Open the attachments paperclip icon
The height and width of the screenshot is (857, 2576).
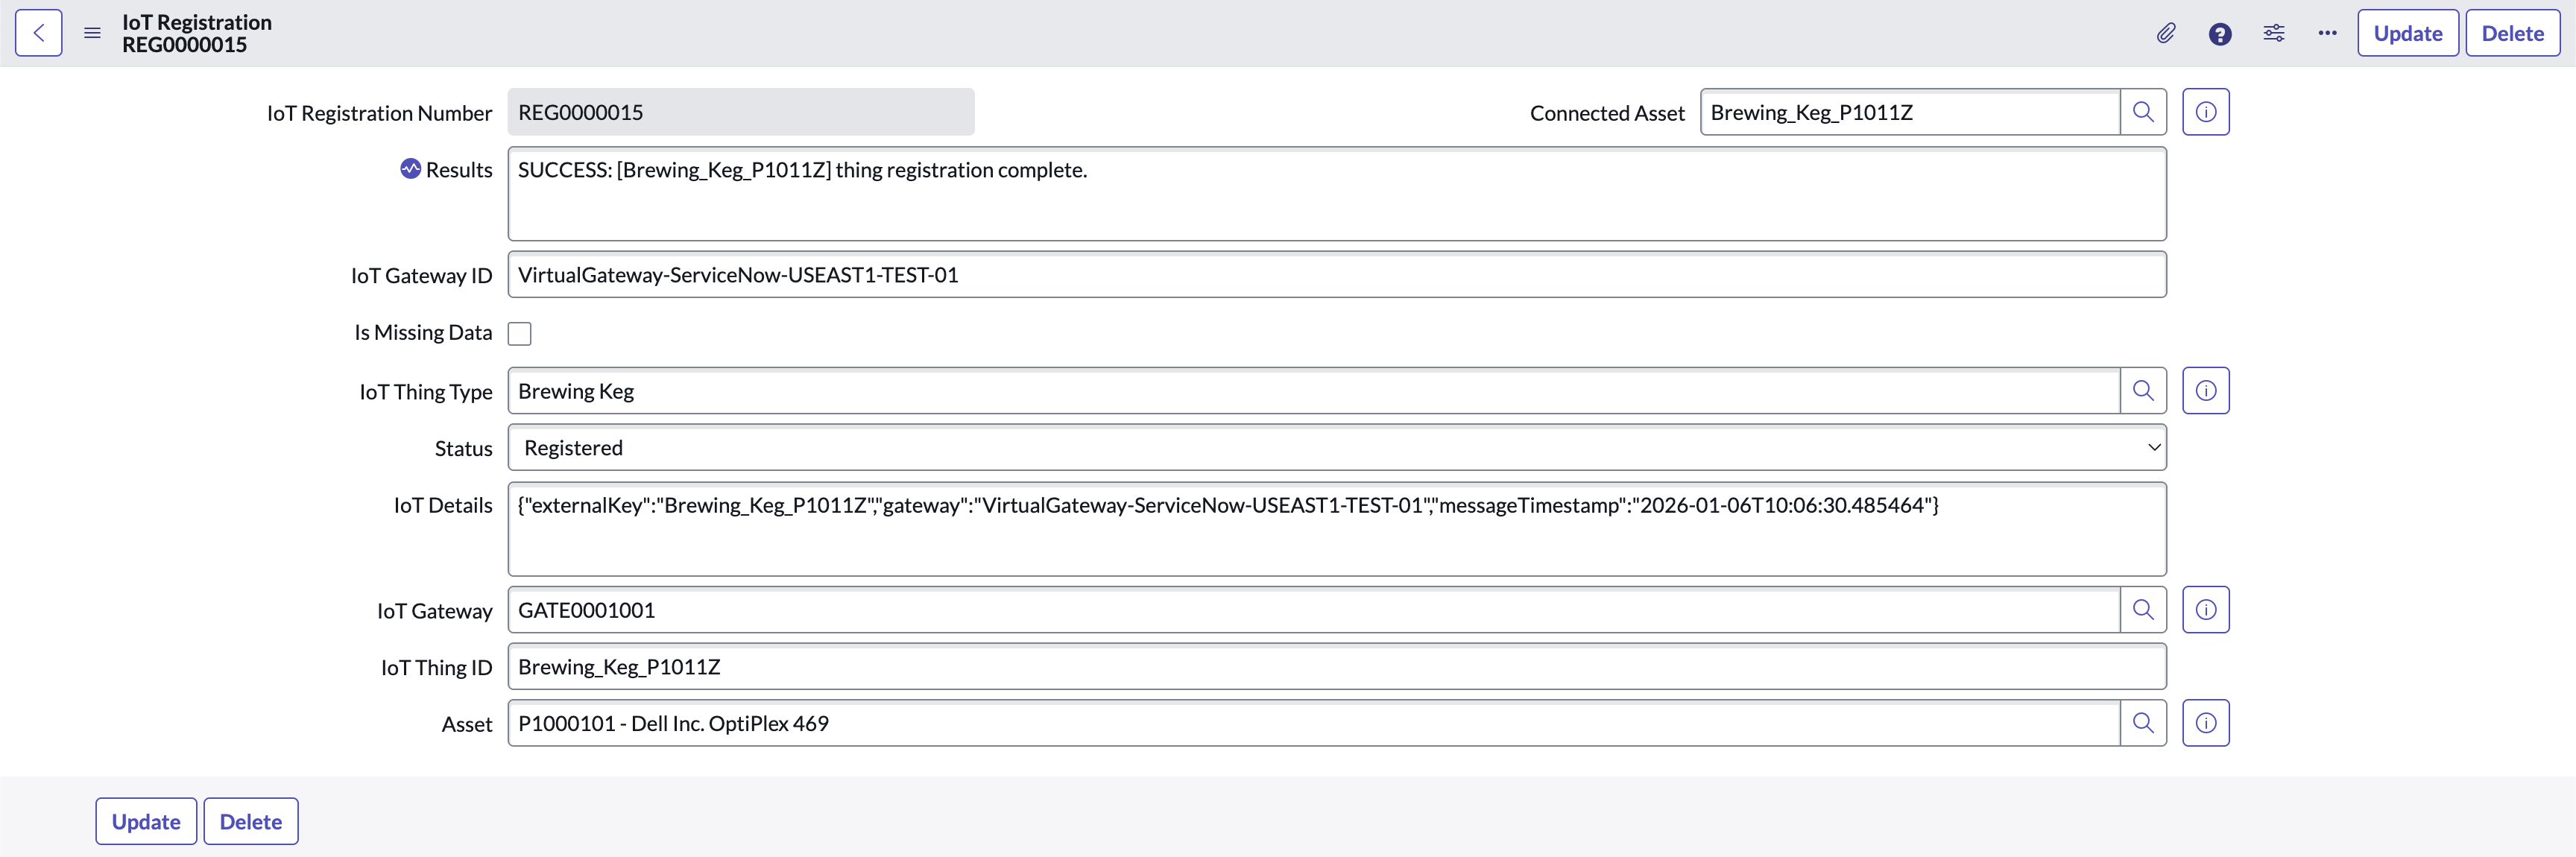click(2165, 33)
